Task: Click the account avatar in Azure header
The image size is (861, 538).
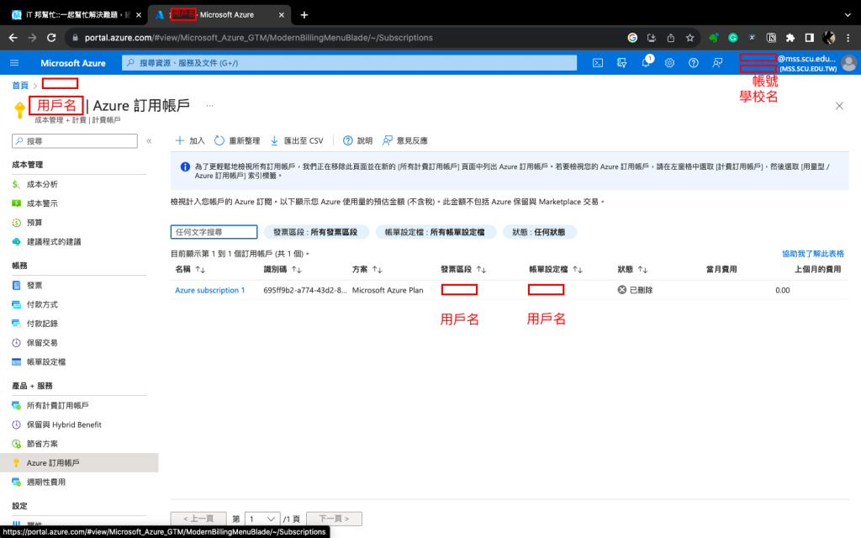Action: (848, 63)
